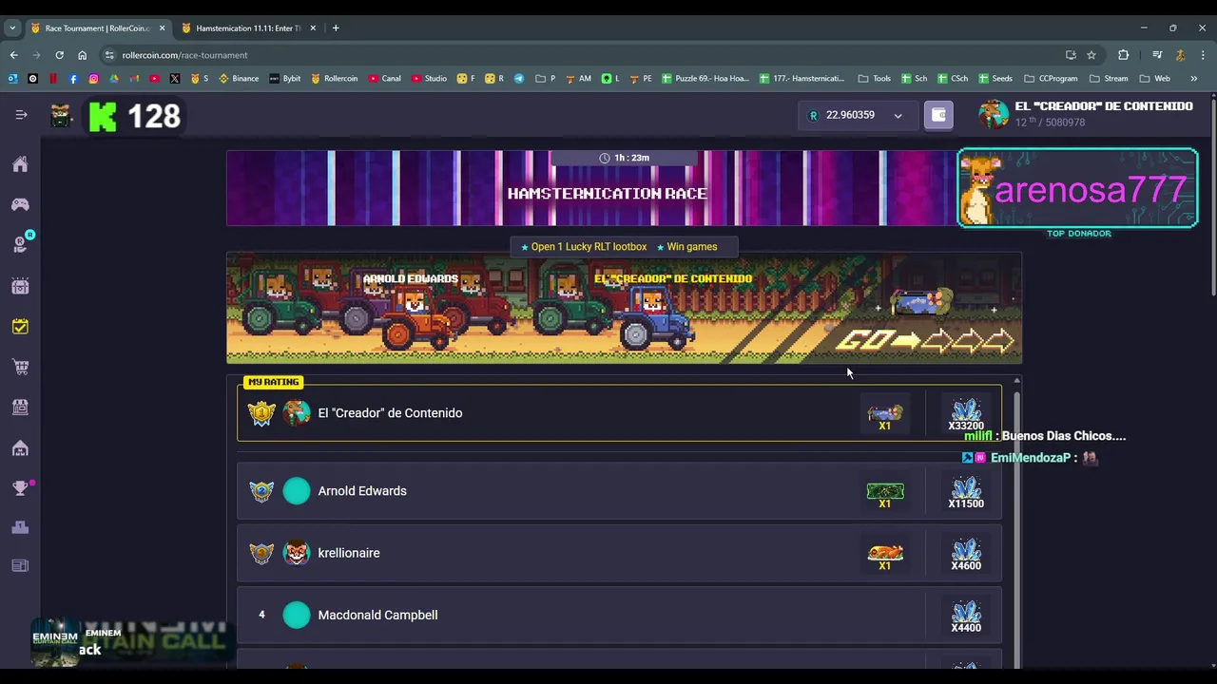Bookmark this page with the star
The width and height of the screenshot is (1217, 684).
[x=1091, y=55]
